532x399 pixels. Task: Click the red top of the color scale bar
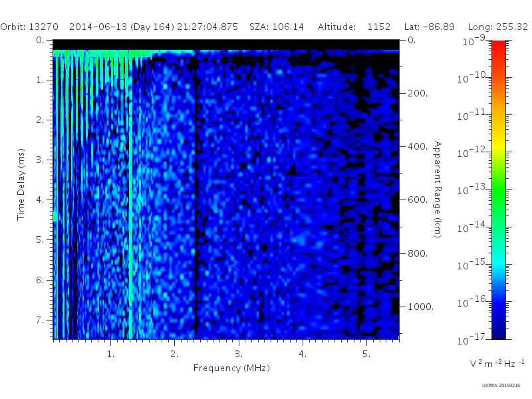click(498, 46)
